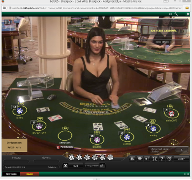Click the Perfect pairs label icon

click(58, 148)
